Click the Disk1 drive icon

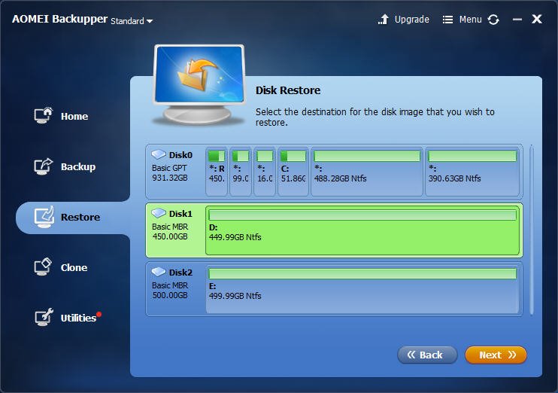[159, 213]
